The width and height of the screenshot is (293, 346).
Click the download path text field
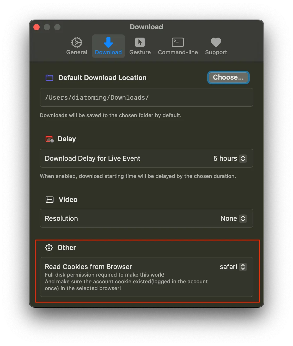(x=146, y=97)
